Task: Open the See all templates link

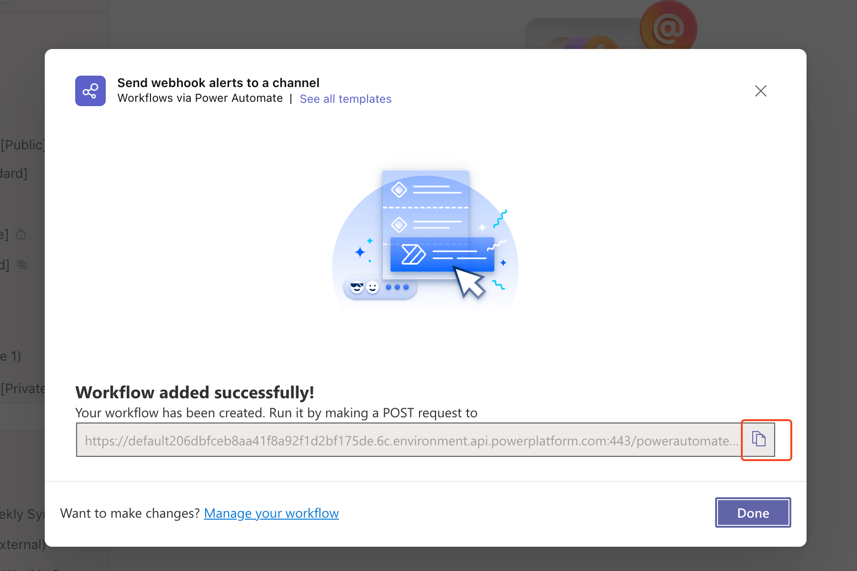Action: [345, 99]
